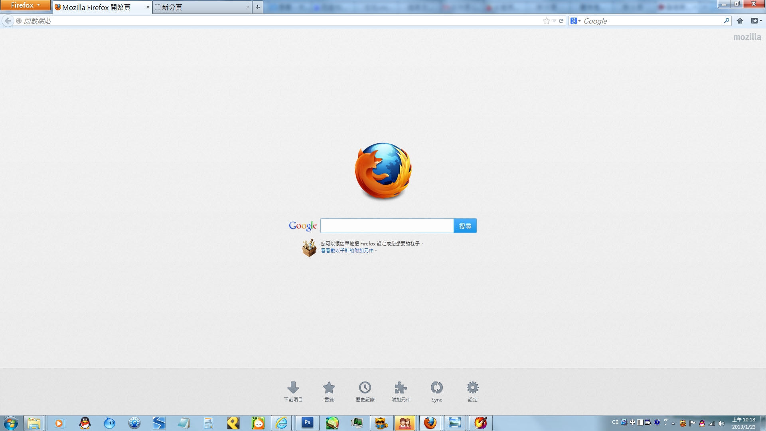Select the Mozilla Firefox 開始頁 tab
The image size is (766, 431).
(x=100, y=7)
